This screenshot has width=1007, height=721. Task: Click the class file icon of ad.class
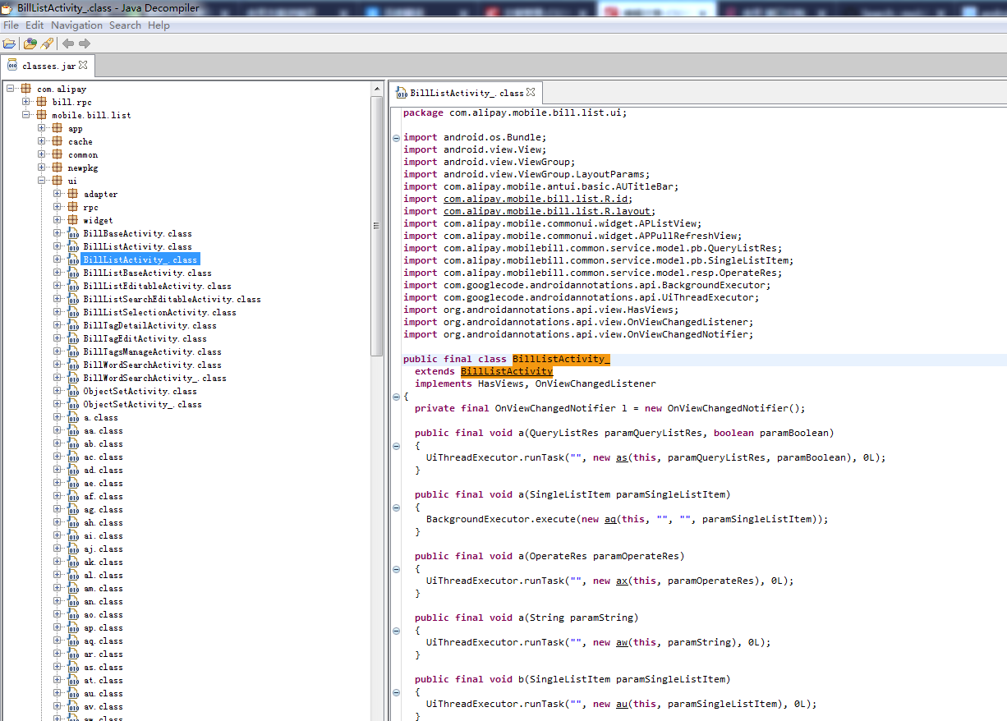point(73,470)
